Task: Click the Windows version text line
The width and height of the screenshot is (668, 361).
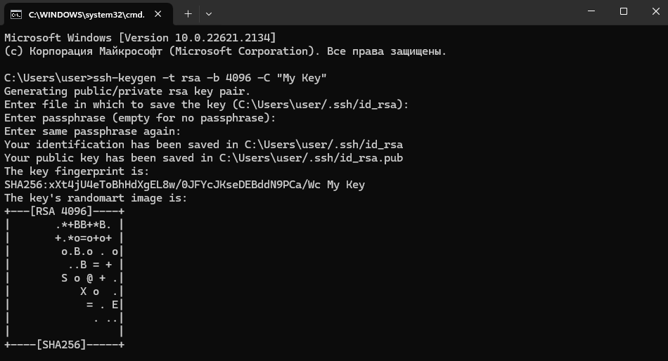Action: coord(140,38)
